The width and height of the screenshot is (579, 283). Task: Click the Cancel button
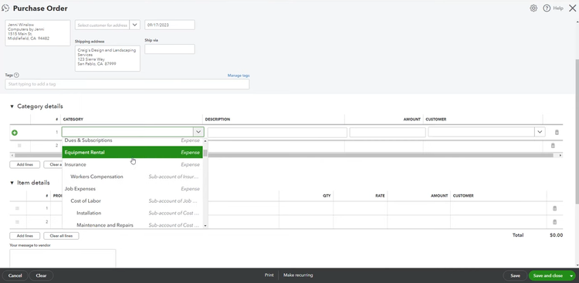(x=15, y=275)
